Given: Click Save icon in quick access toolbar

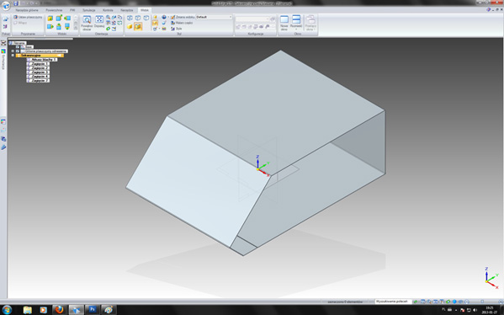Looking at the screenshot, I should click(15, 3).
